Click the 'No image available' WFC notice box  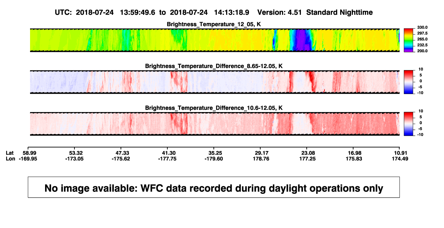tap(214, 187)
